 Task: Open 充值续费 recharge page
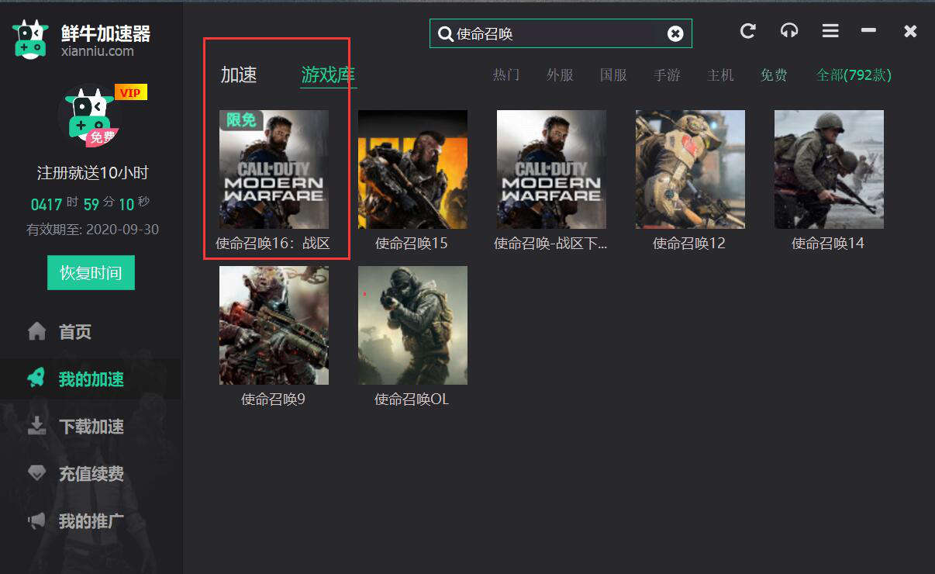(x=91, y=474)
